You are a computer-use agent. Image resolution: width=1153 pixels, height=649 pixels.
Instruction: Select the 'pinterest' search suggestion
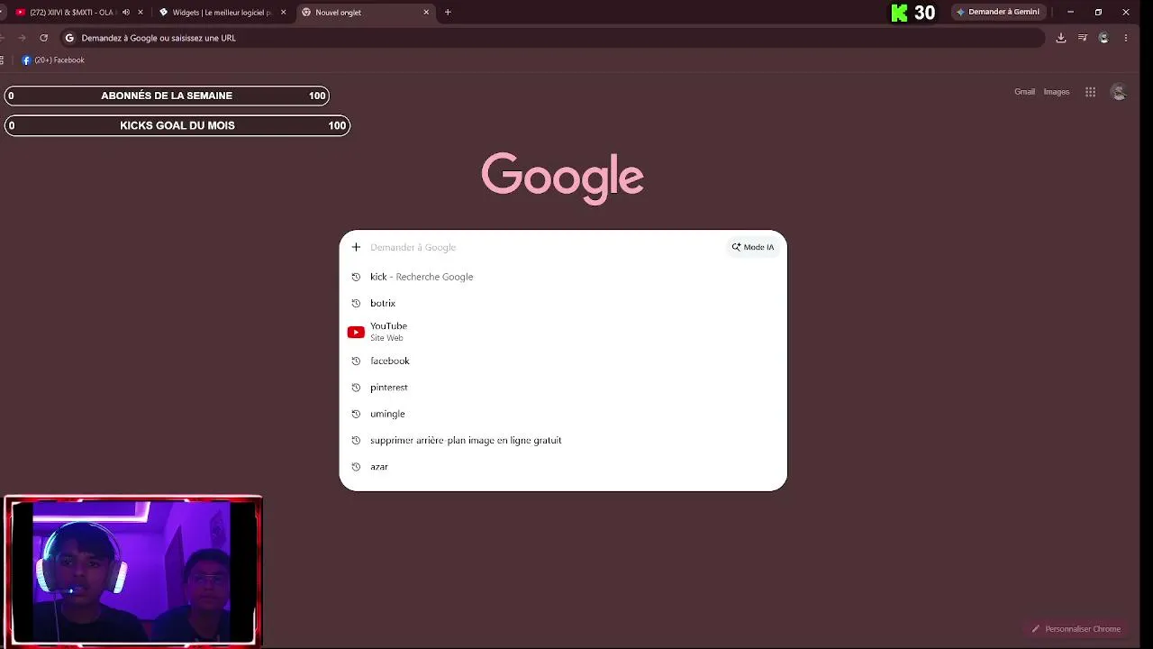coord(563,388)
